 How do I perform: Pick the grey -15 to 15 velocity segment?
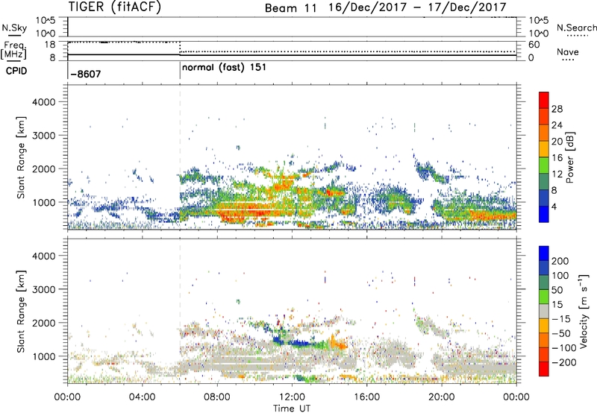coord(544,311)
